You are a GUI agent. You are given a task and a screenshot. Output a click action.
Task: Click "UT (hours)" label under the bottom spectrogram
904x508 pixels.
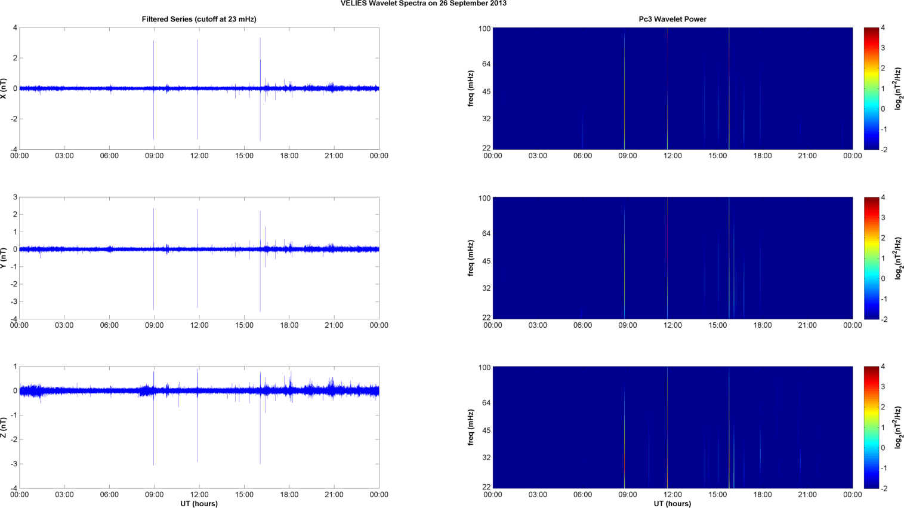(x=672, y=504)
